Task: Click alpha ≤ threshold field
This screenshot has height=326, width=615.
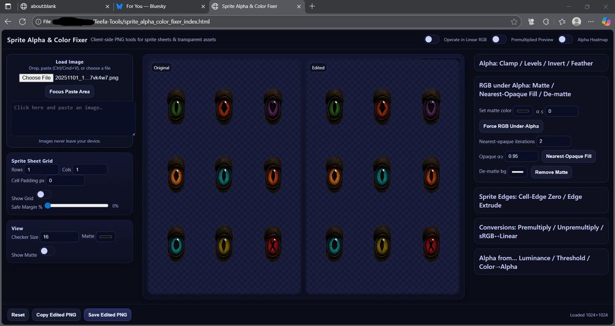Action: pyautogui.click(x=561, y=111)
